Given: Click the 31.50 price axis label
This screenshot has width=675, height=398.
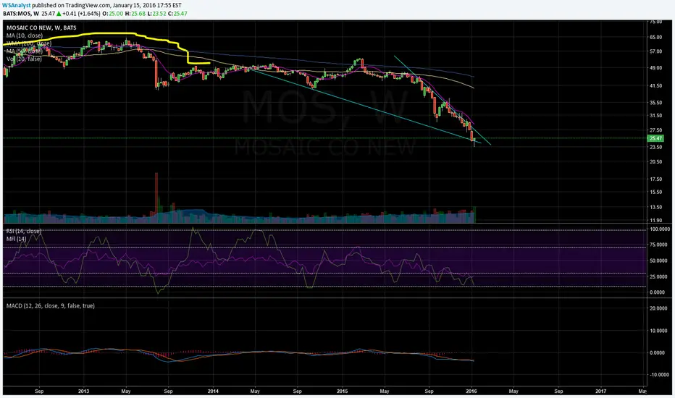Looking at the screenshot, I should [655, 115].
